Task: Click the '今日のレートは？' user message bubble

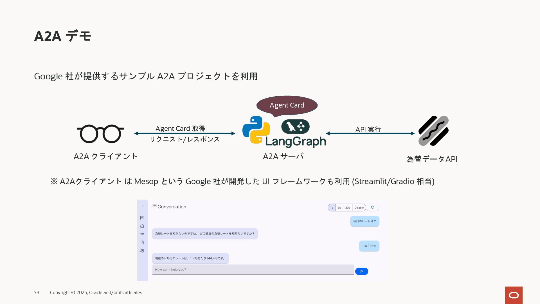Action: point(365,221)
